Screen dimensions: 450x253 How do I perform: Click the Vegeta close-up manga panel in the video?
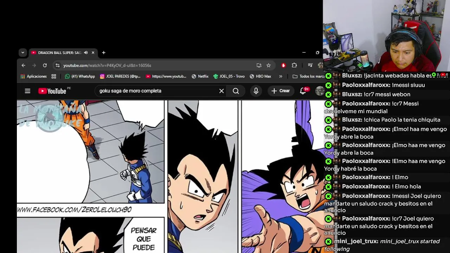click(x=203, y=176)
